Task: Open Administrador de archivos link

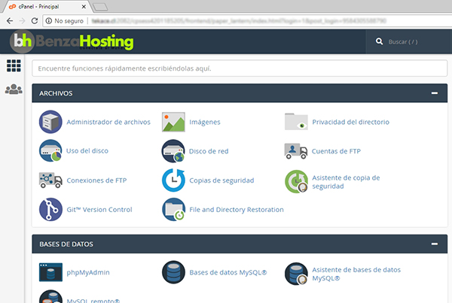Action: tap(108, 122)
